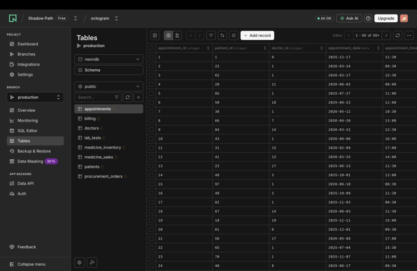This screenshot has width=417, height=271.
Task: Go to Dashboard in the sidebar
Action: coord(35,44)
